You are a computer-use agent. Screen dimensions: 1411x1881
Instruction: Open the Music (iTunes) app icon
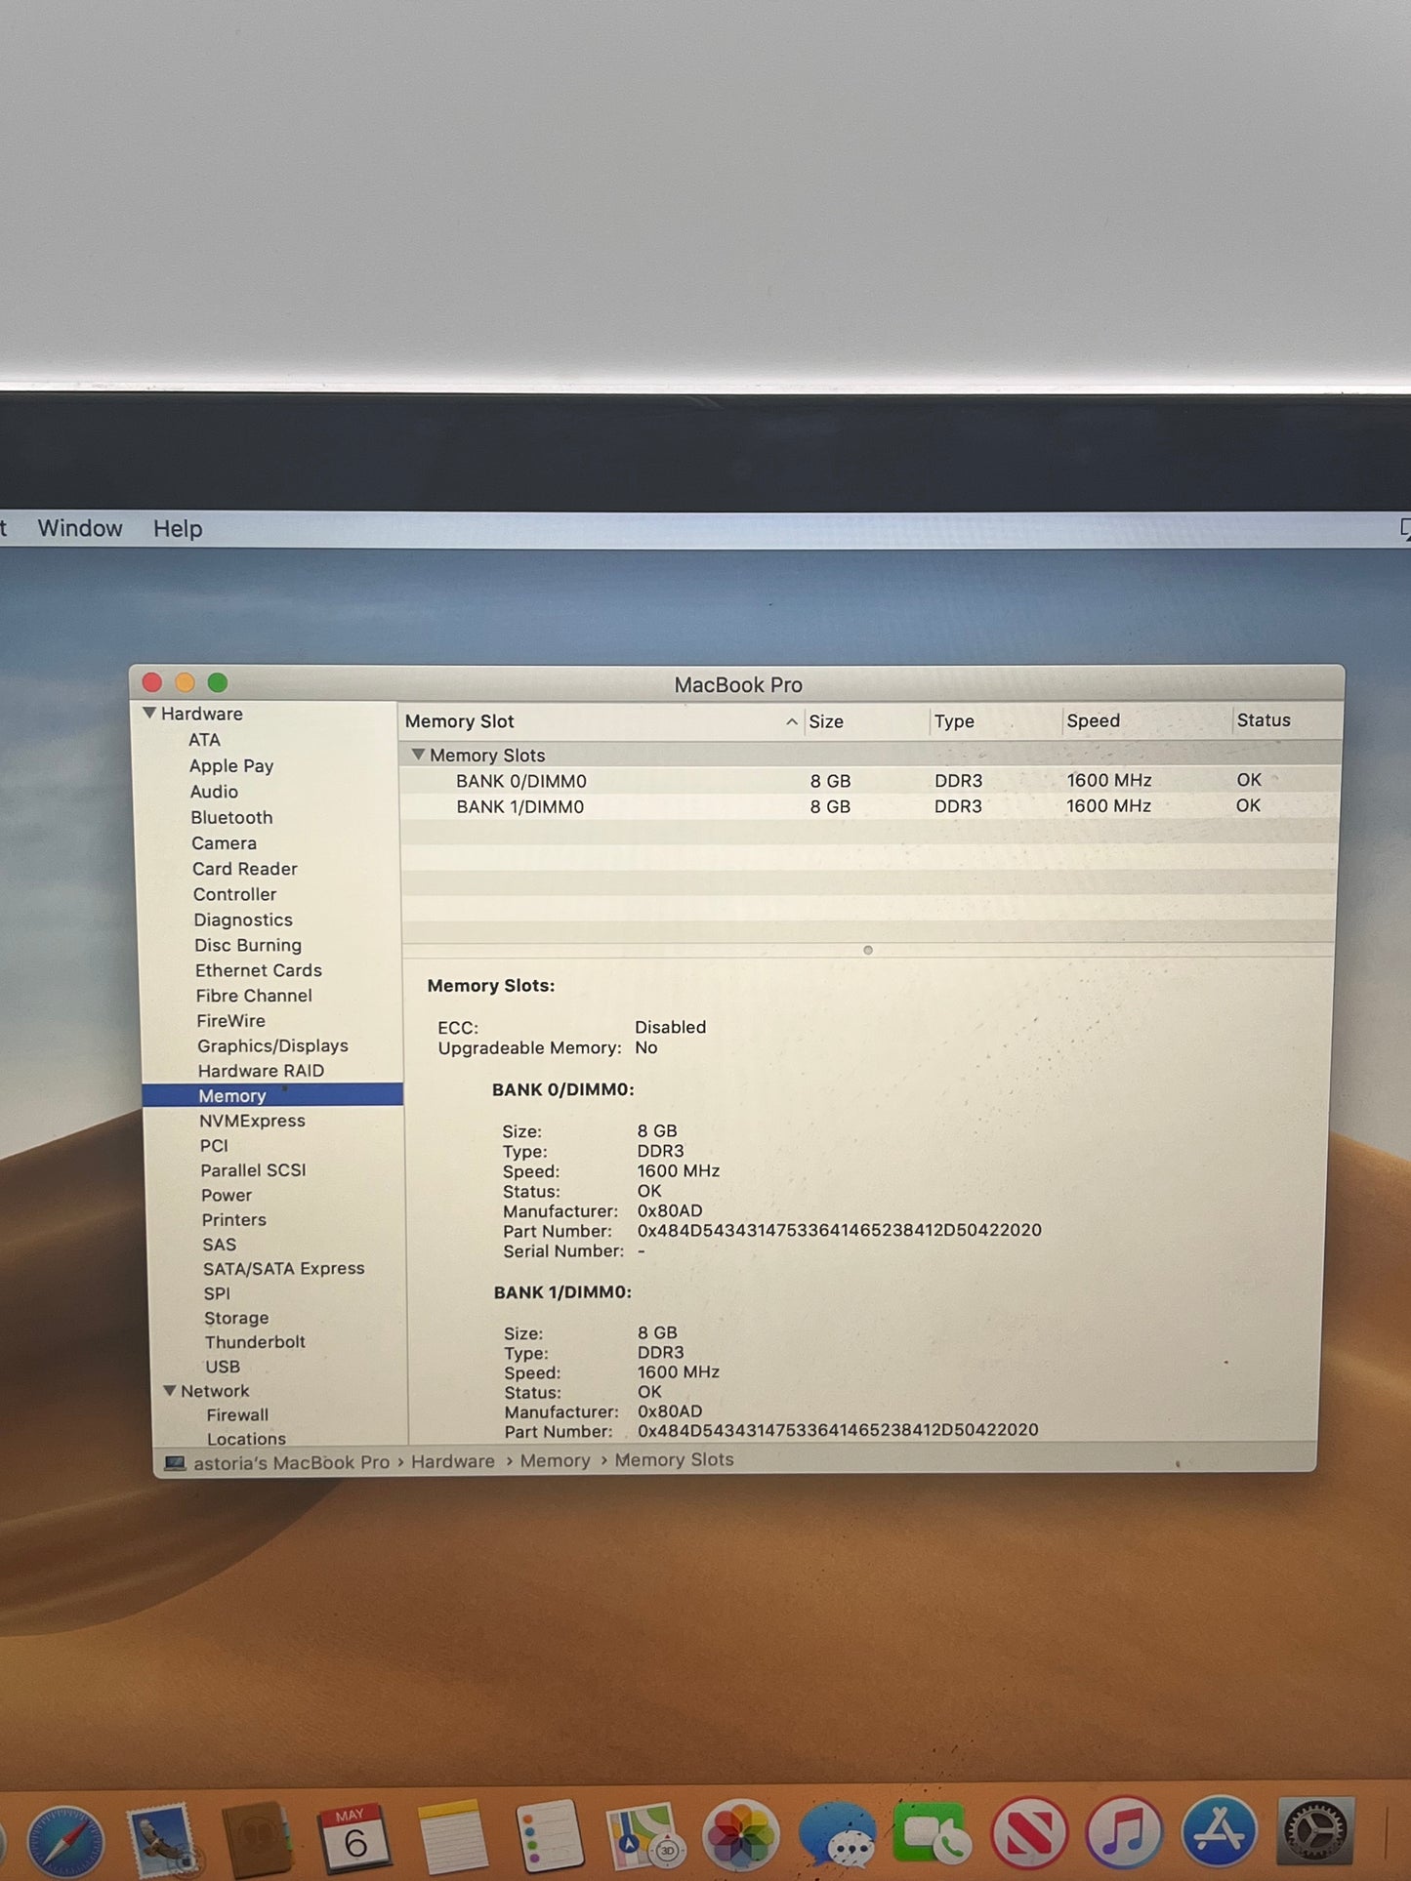click(1124, 1833)
